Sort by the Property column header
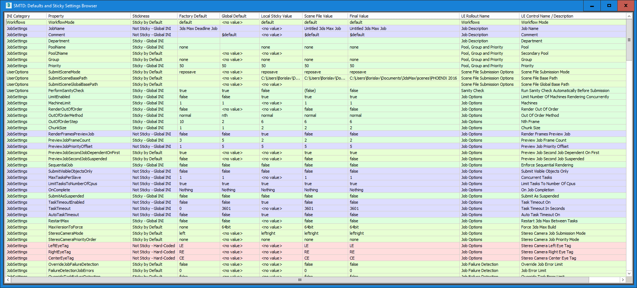The height and width of the screenshot is (288, 637). [56, 16]
